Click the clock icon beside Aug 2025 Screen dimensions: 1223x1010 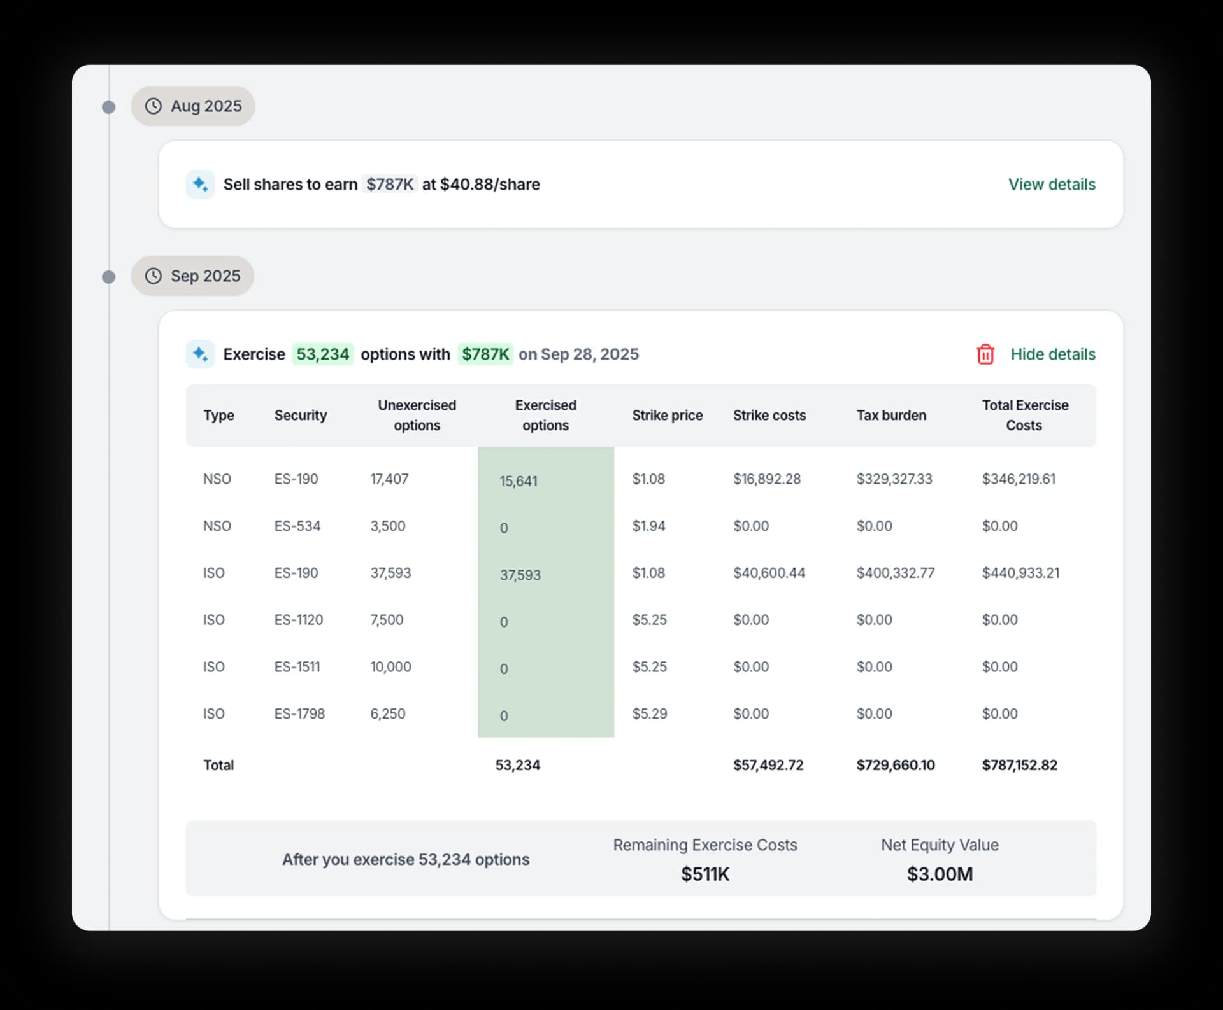pyautogui.click(x=153, y=106)
